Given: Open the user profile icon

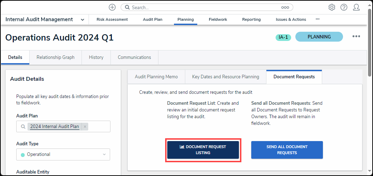Looking at the screenshot, I should pyautogui.click(x=356, y=7).
